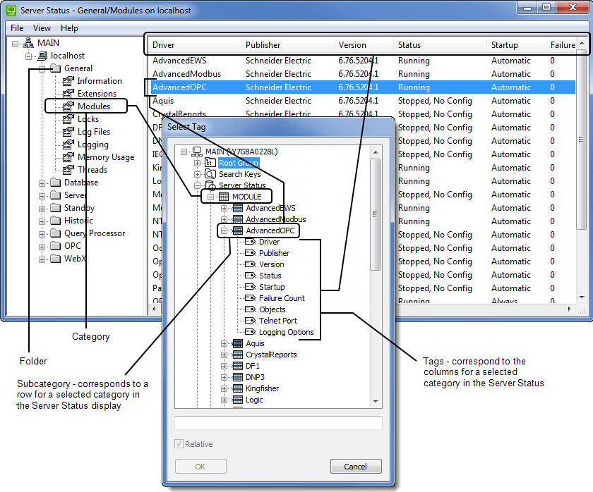Expand the Database folder node

(42, 183)
